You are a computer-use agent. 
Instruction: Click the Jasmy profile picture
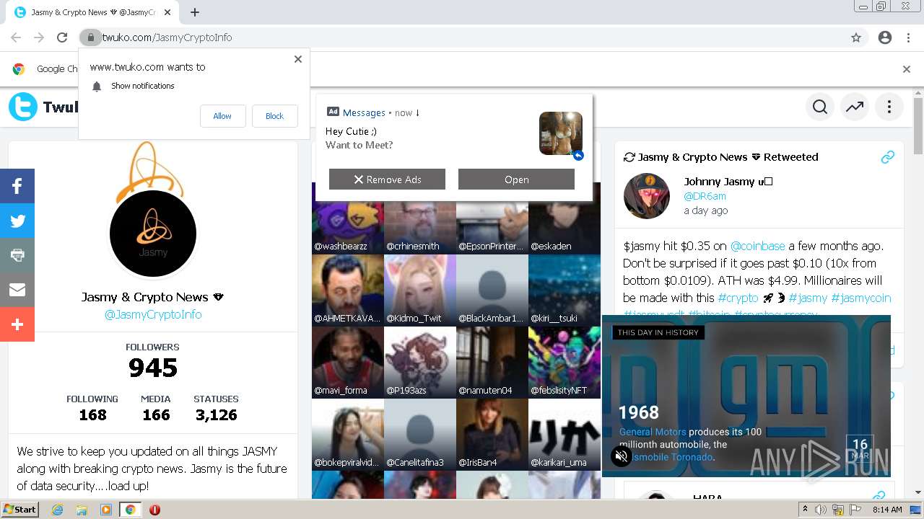click(153, 234)
